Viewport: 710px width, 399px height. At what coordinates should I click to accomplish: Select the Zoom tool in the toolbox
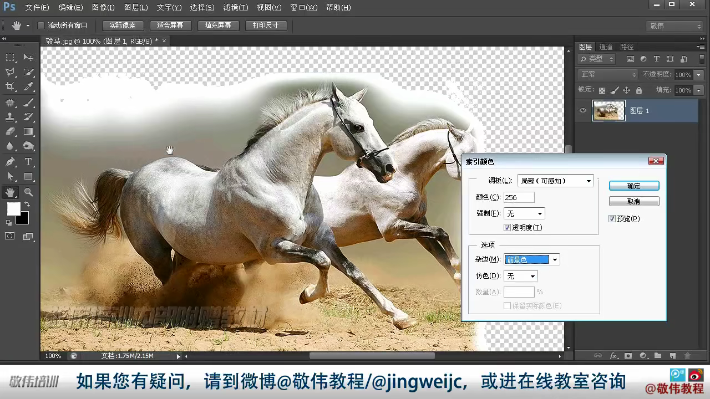[x=28, y=192]
